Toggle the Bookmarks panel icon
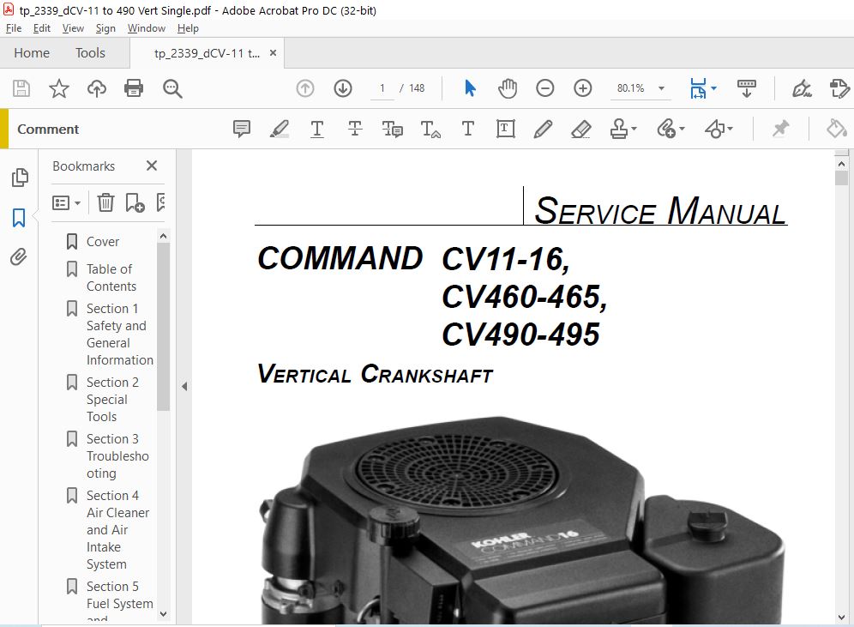Screen dimensions: 854x627 tap(19, 217)
